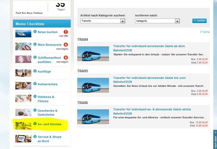Click the red X icon beside Schiffsmanifest ausfüllen

click(x=66, y=57)
